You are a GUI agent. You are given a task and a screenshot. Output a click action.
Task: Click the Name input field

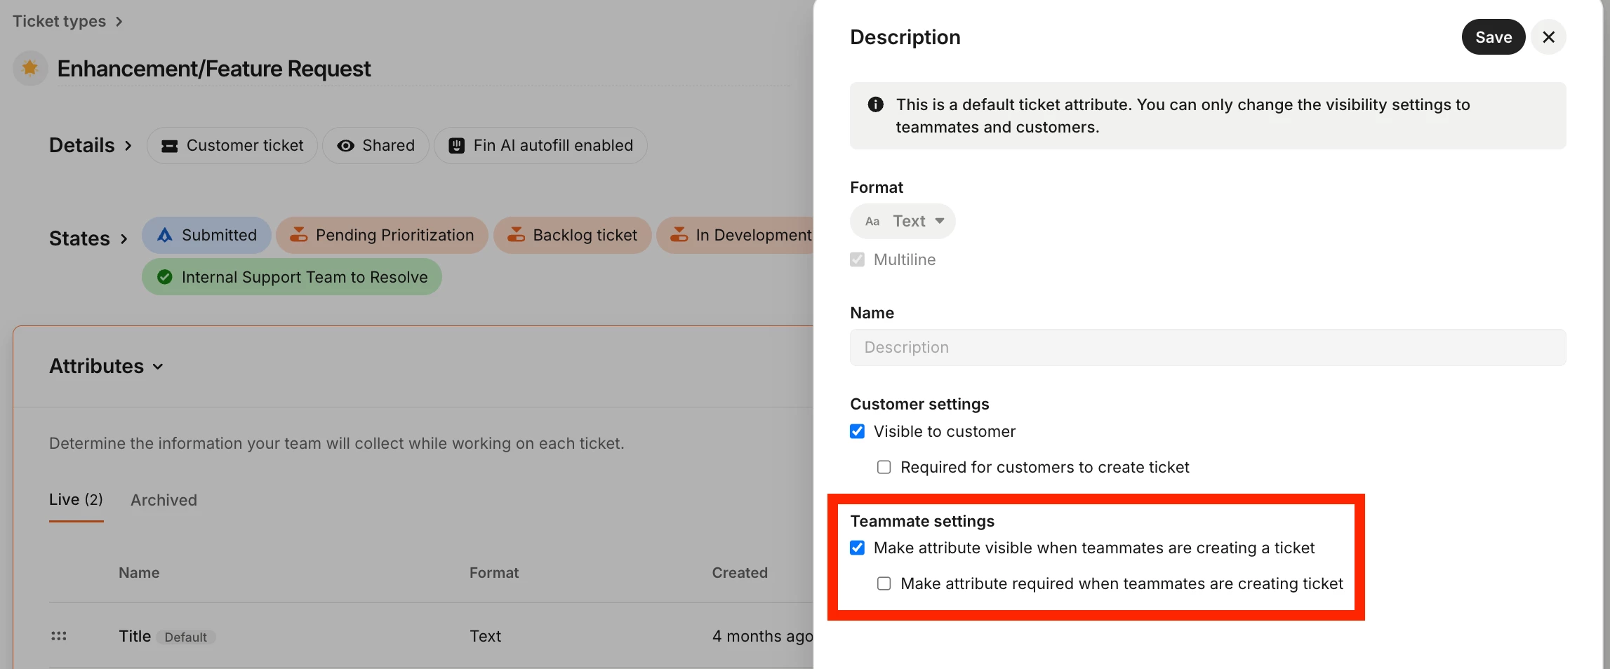pos(1207,347)
